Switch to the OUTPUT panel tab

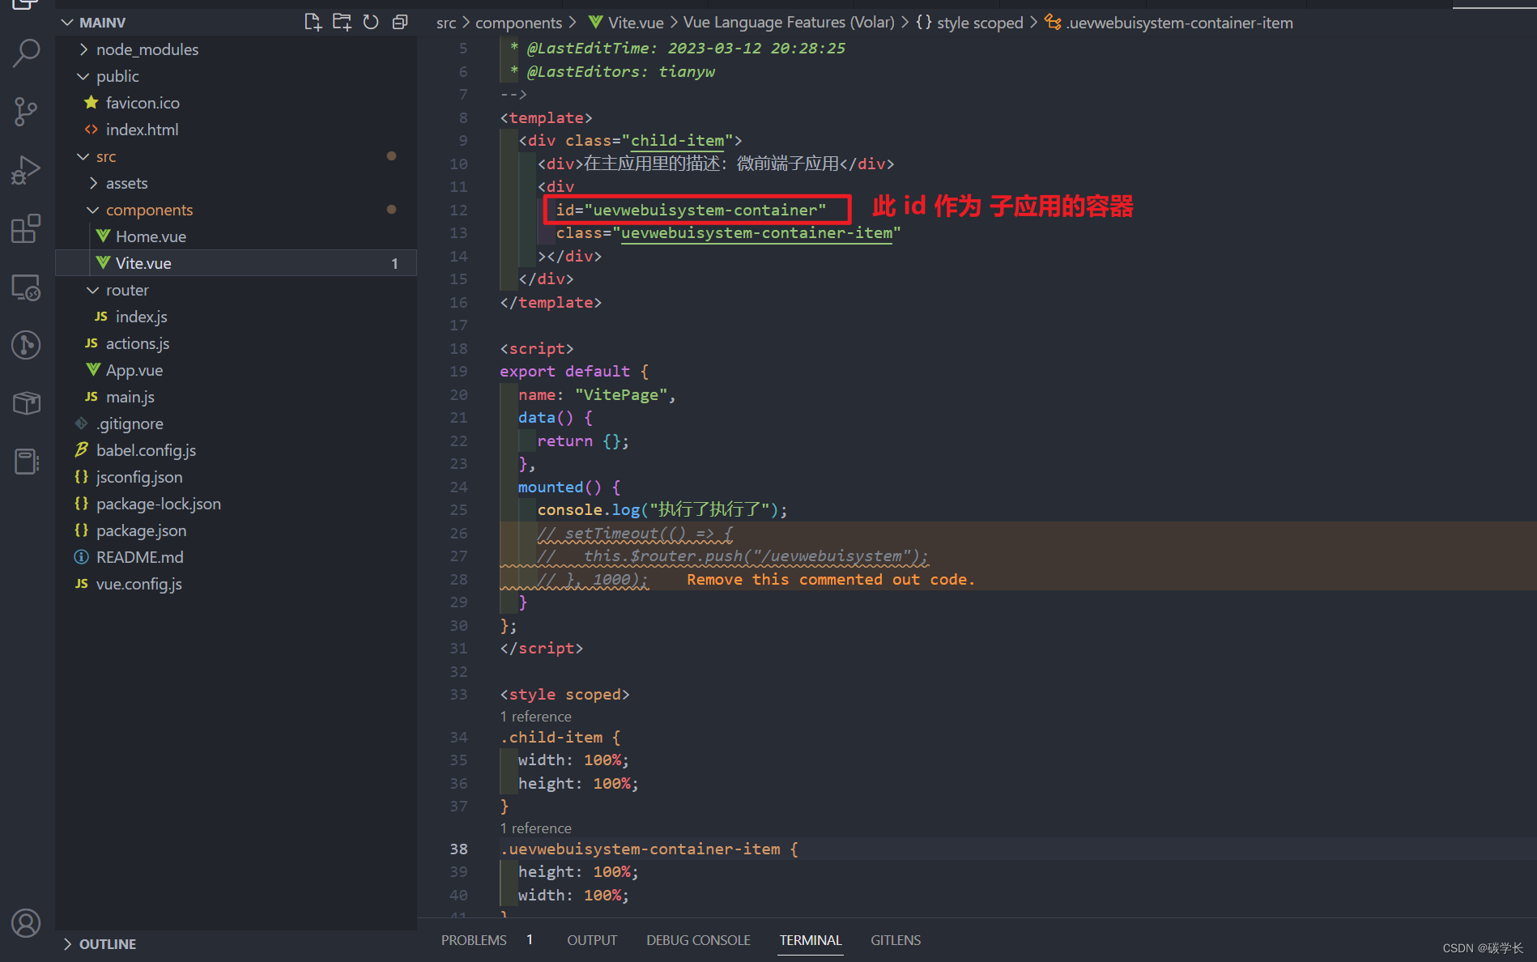tap(592, 940)
